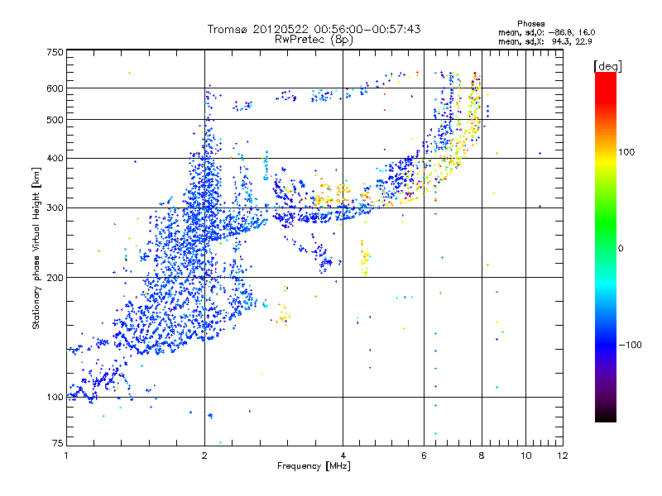Click the x-axis tick value '8'
The height and width of the screenshot is (496, 662).
(482, 455)
